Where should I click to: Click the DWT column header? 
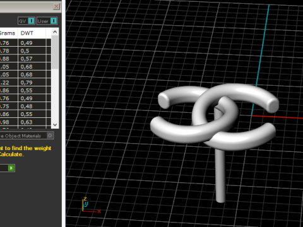(32, 33)
